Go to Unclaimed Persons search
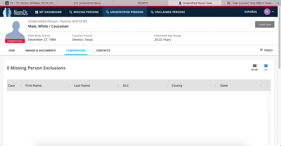The height and width of the screenshot is (146, 281). coord(168,12)
